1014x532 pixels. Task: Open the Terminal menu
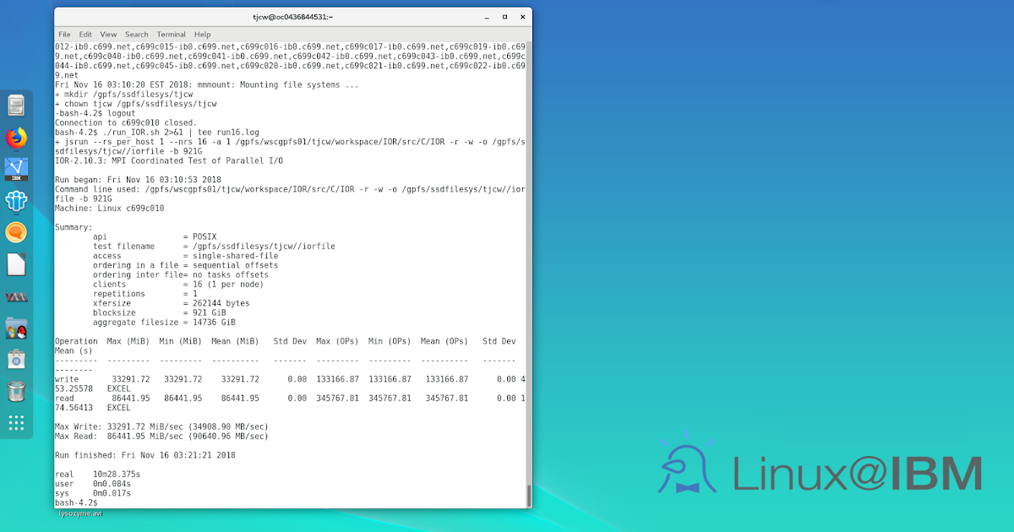171,34
